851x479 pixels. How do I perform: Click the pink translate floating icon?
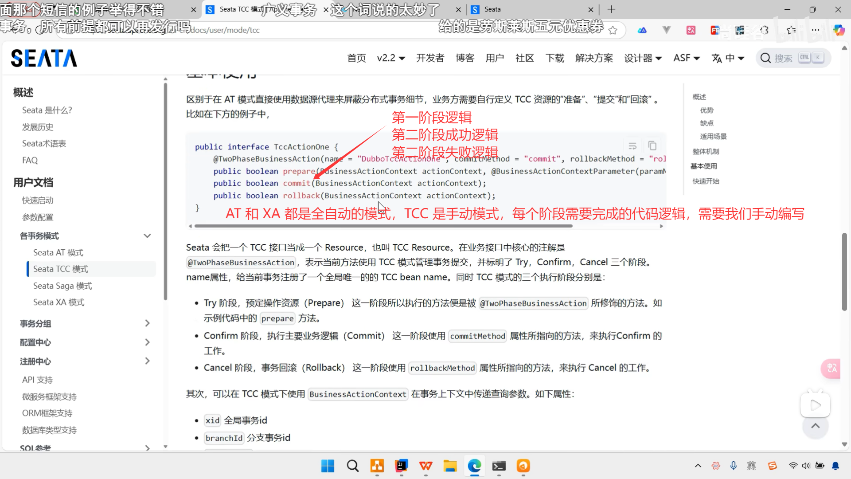pos(831,368)
